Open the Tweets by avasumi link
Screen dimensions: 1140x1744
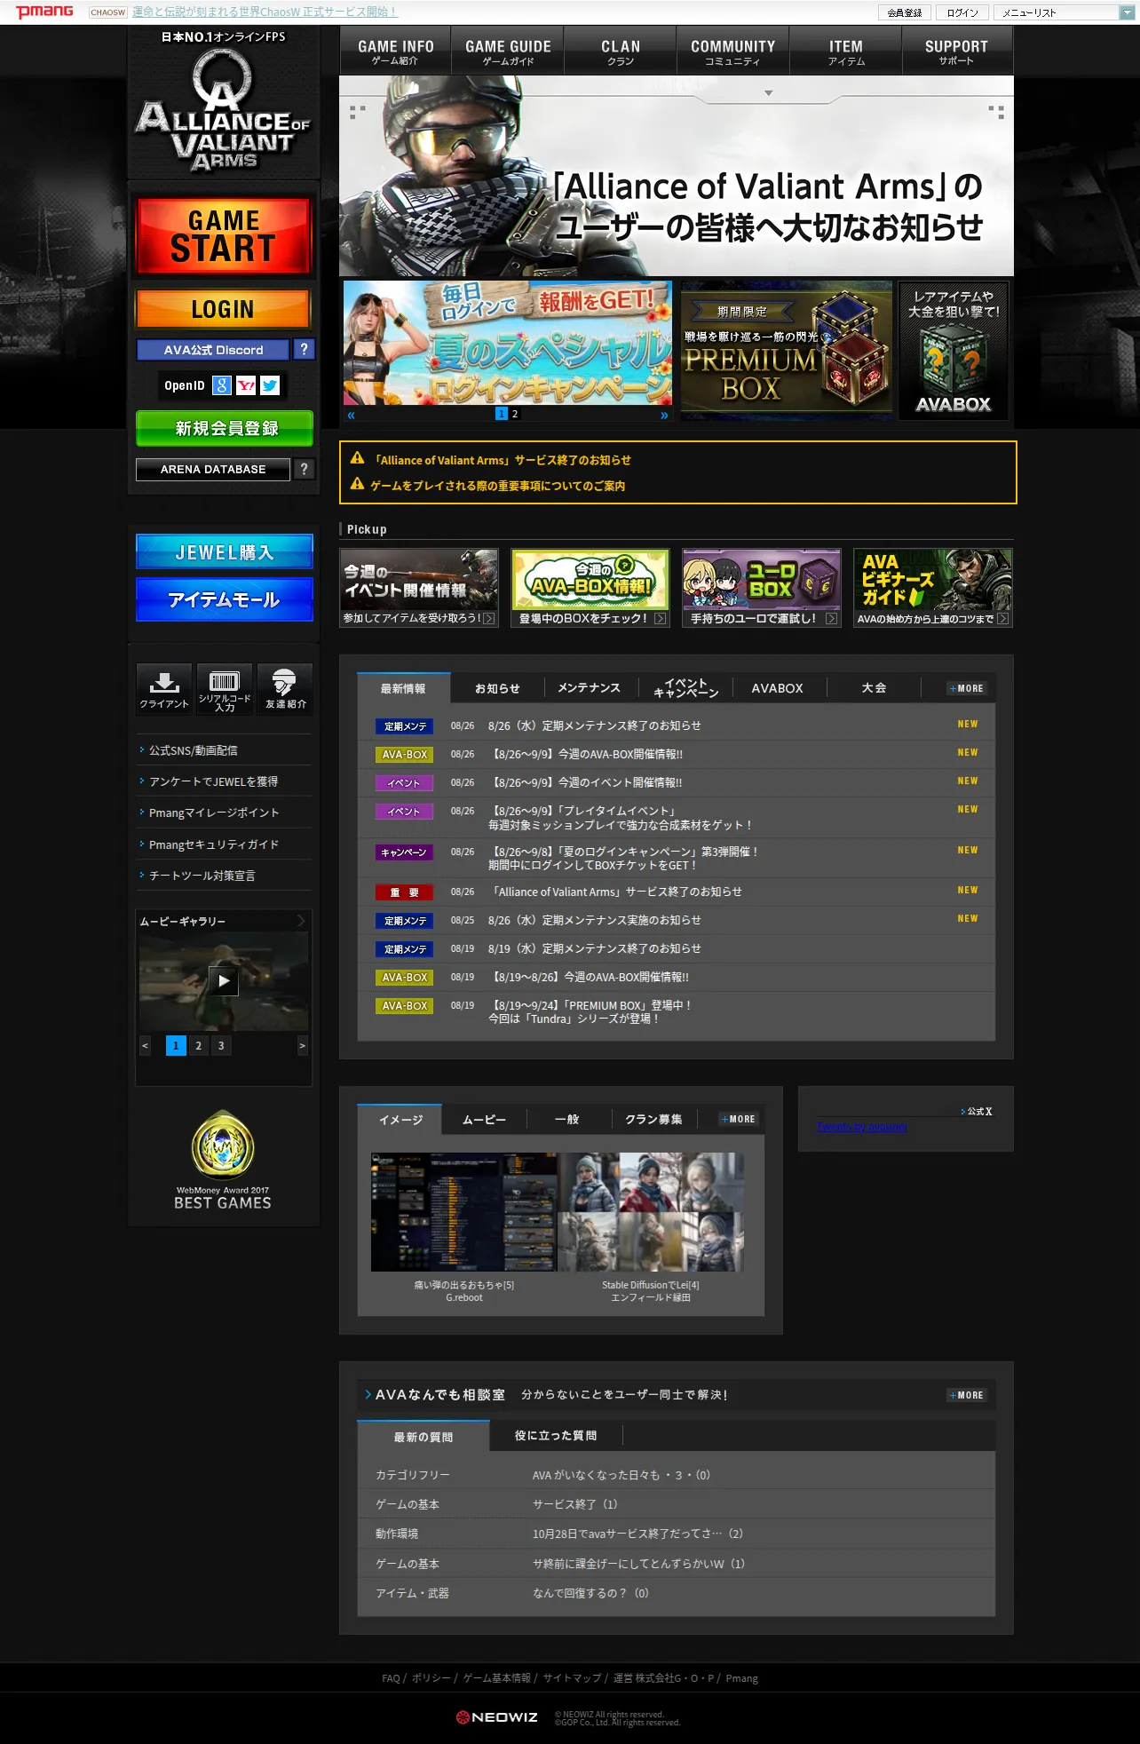click(x=862, y=1127)
